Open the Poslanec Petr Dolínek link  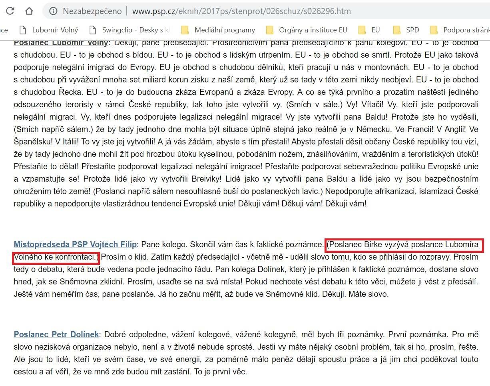point(56,334)
